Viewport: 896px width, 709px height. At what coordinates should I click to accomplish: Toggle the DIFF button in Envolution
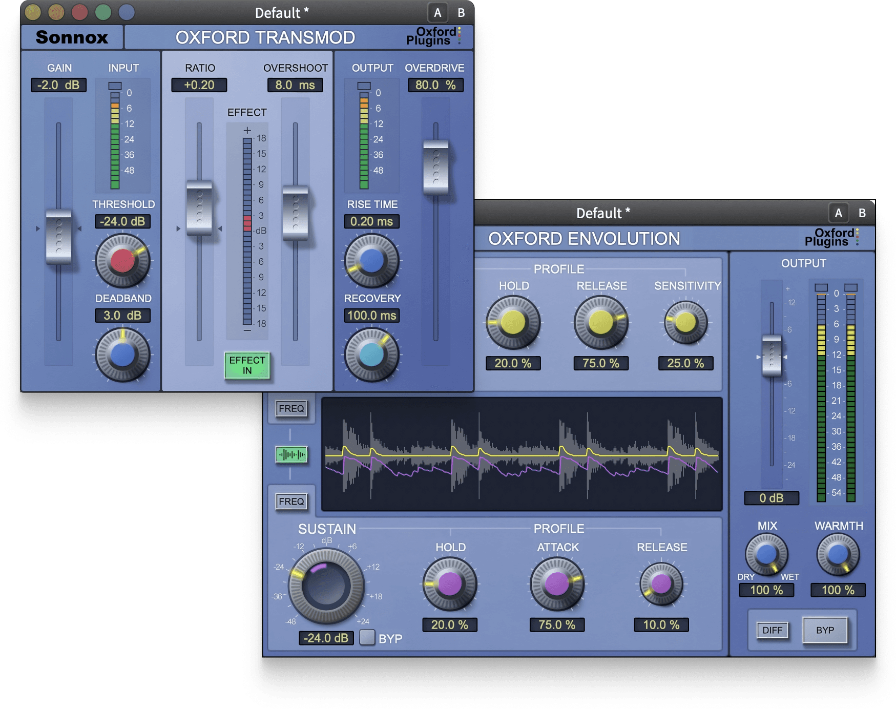click(x=772, y=630)
